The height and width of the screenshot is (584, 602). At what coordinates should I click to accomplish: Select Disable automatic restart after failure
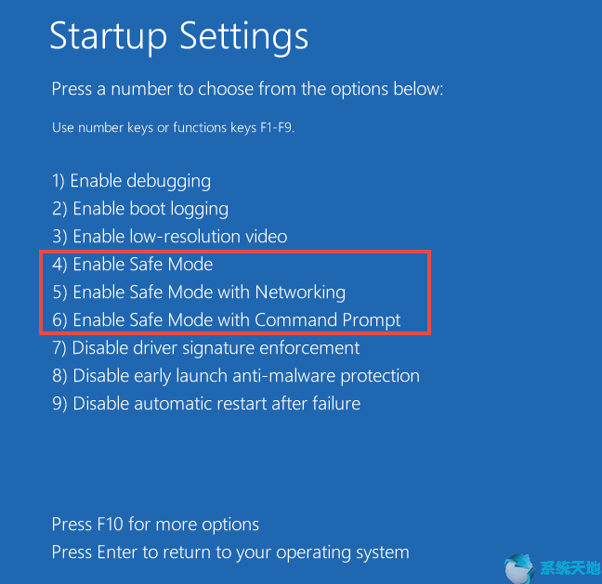coord(205,404)
